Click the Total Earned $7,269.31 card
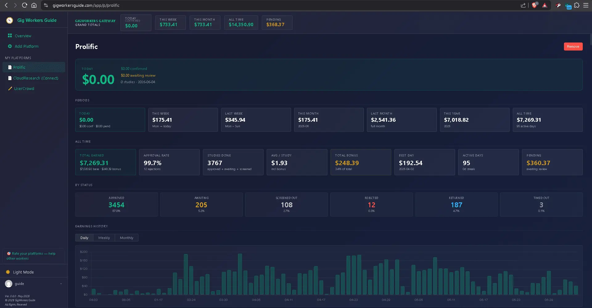 coord(105,162)
